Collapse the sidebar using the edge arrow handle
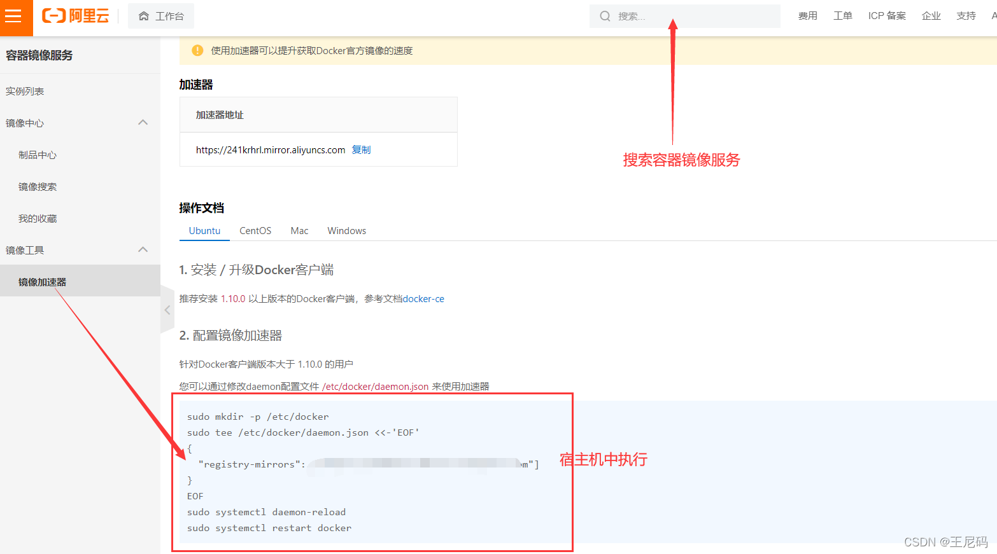Screen dimensions: 997x554 click(167, 310)
